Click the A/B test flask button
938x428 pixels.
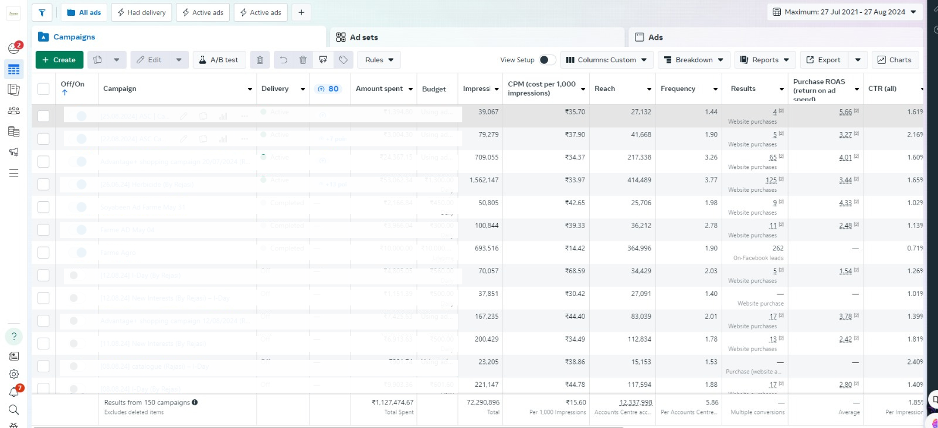(x=218, y=60)
